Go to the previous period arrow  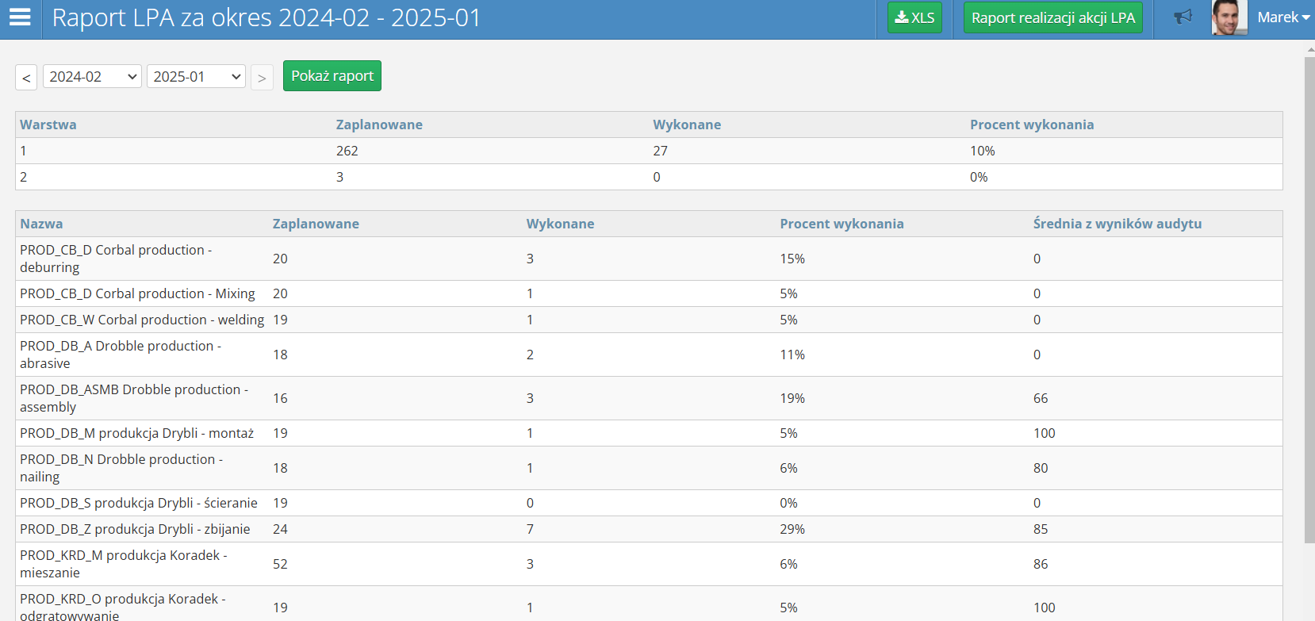(26, 78)
